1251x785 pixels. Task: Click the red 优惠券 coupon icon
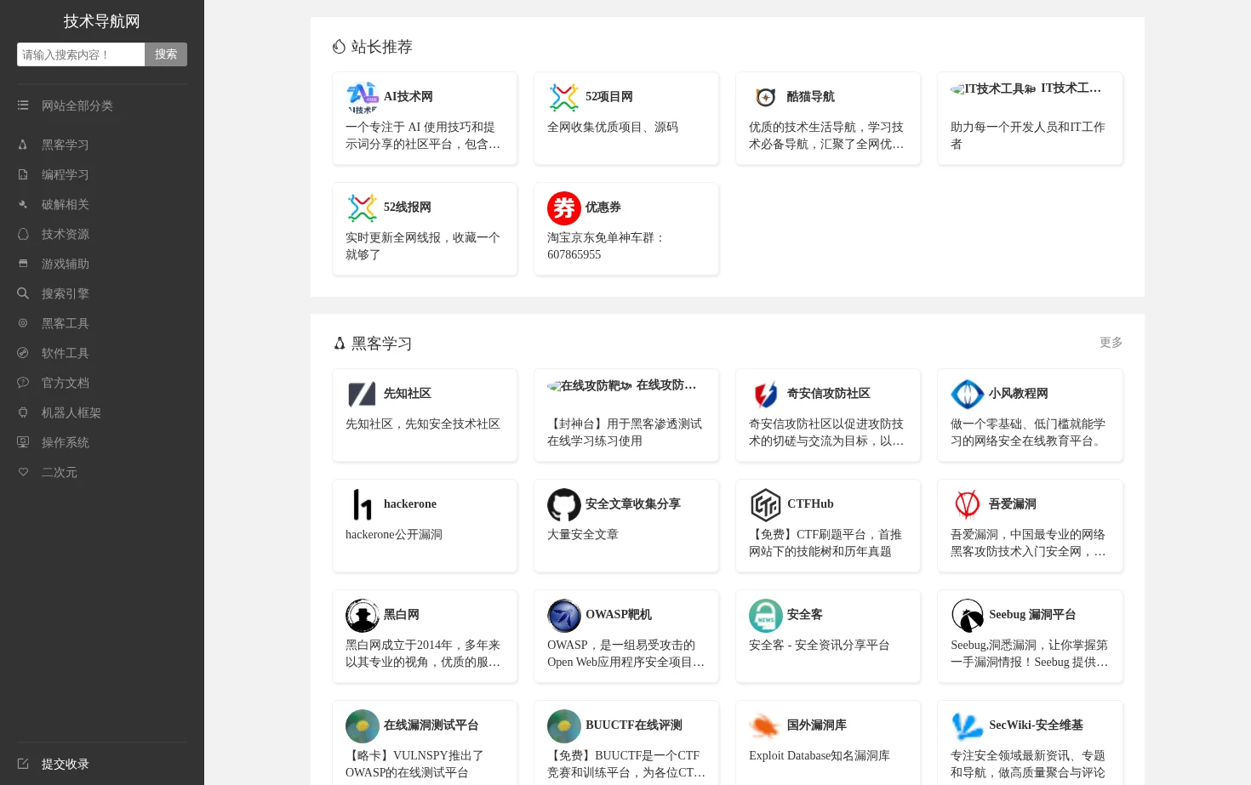pyautogui.click(x=564, y=208)
